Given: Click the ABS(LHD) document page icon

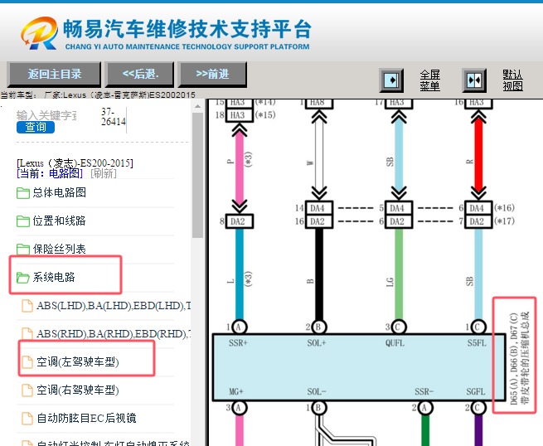Looking at the screenshot, I should [x=27, y=306].
